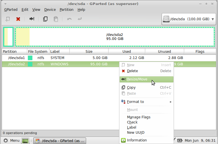Click the Format to icon in menu
218x144 pixels.
[x=123, y=102]
